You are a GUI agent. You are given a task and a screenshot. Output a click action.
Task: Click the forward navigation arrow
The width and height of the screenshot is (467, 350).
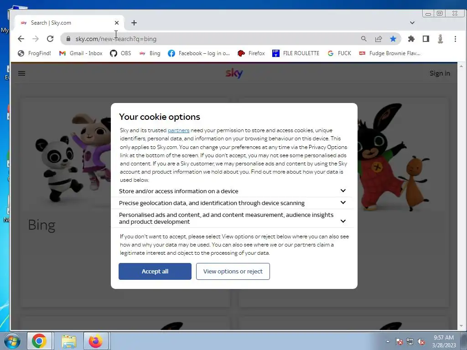36,39
